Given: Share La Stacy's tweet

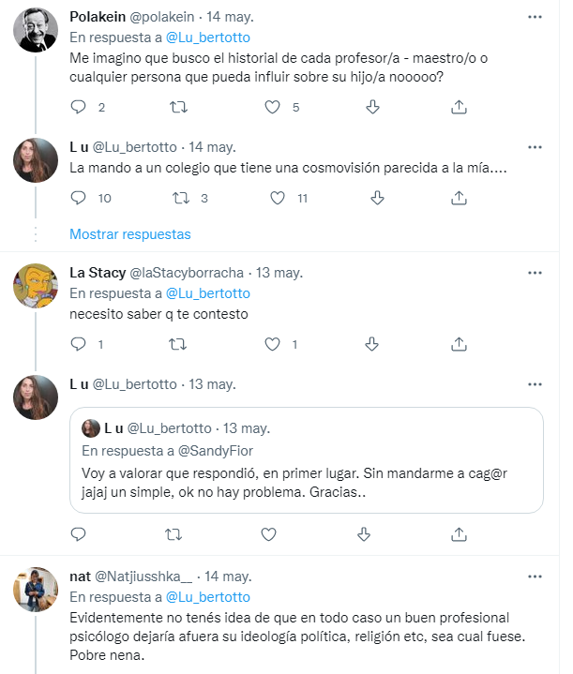Looking at the screenshot, I should pyautogui.click(x=459, y=344).
